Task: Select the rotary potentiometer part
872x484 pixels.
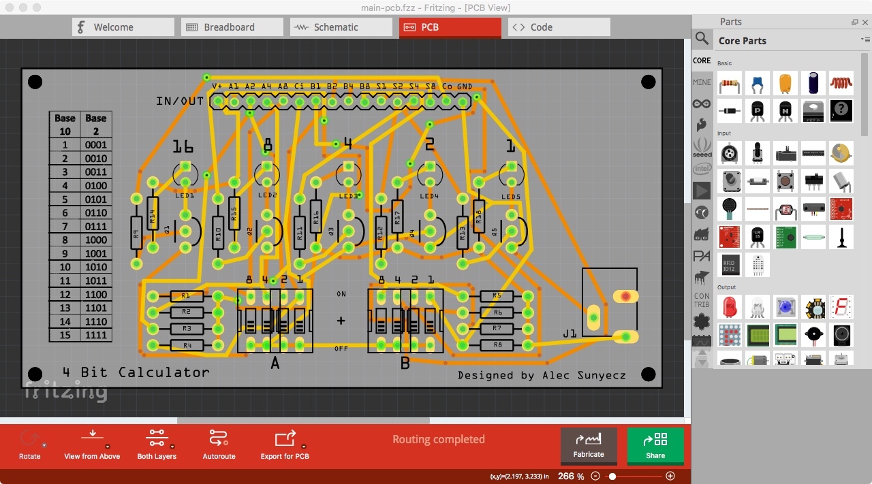Action: point(730,153)
